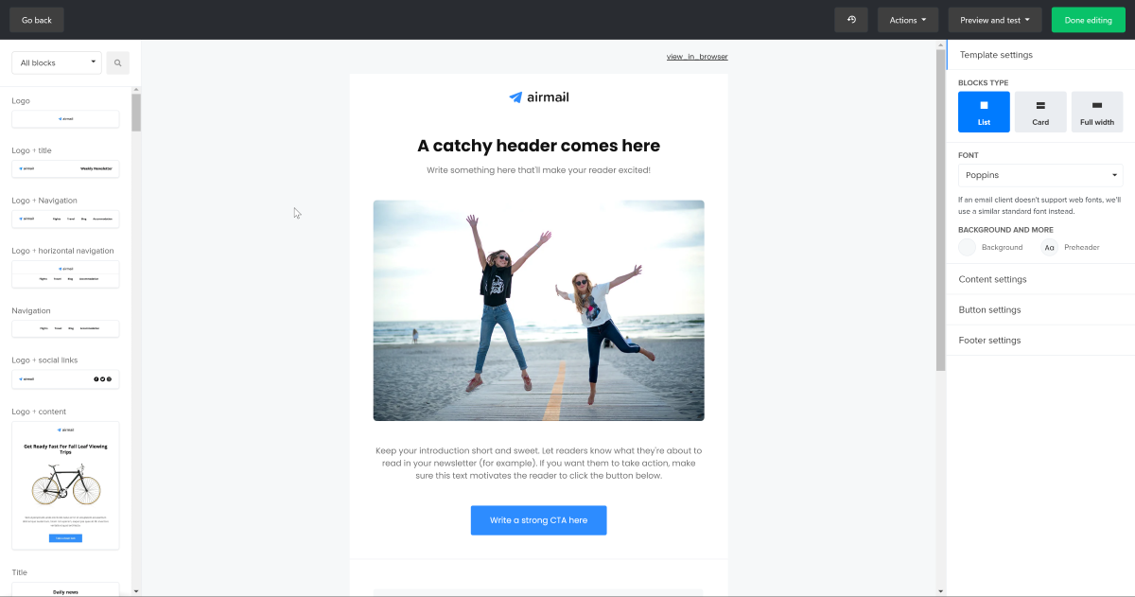The width and height of the screenshot is (1135, 597).
Task: Open the All blocks dropdown
Action: pyautogui.click(x=57, y=62)
